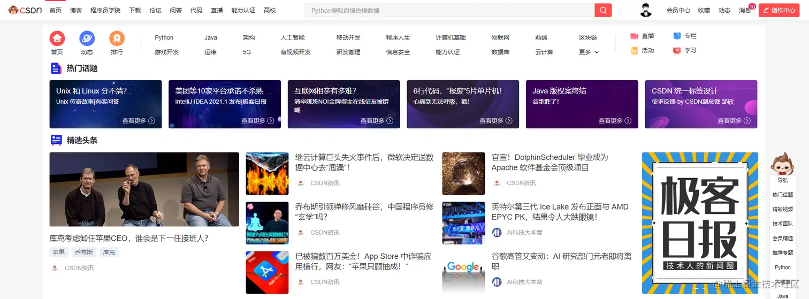Open 收藏 link in header

[704, 10]
